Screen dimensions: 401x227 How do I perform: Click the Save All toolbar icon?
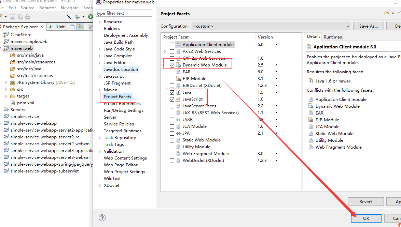20,17
